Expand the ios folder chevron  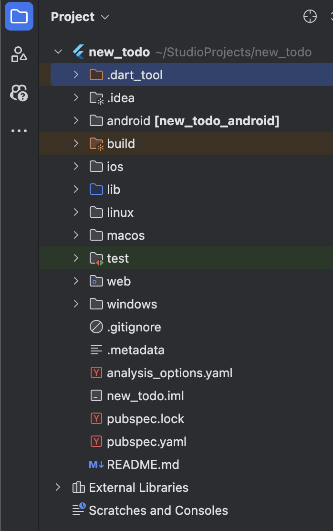[76, 166]
